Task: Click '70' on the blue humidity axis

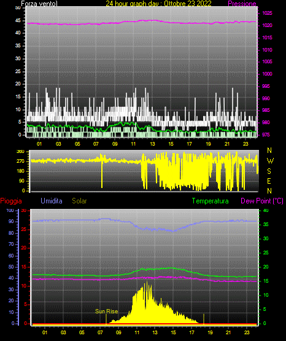Action: coord(11,244)
